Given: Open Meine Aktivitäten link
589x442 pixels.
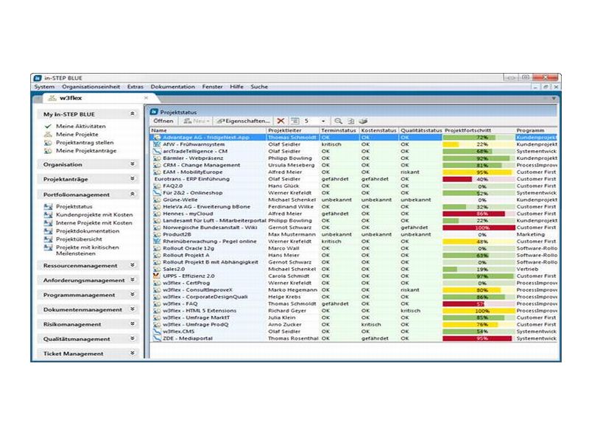Looking at the screenshot, I should [81, 126].
